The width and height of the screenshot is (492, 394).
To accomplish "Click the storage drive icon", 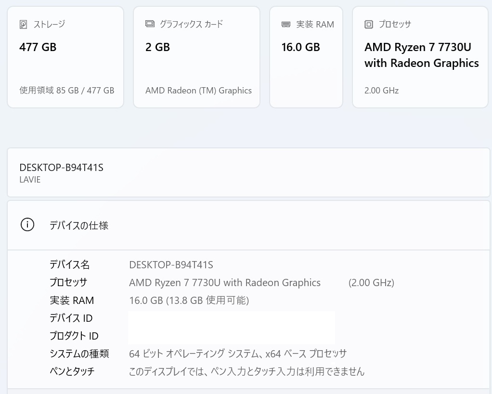I will (23, 25).
